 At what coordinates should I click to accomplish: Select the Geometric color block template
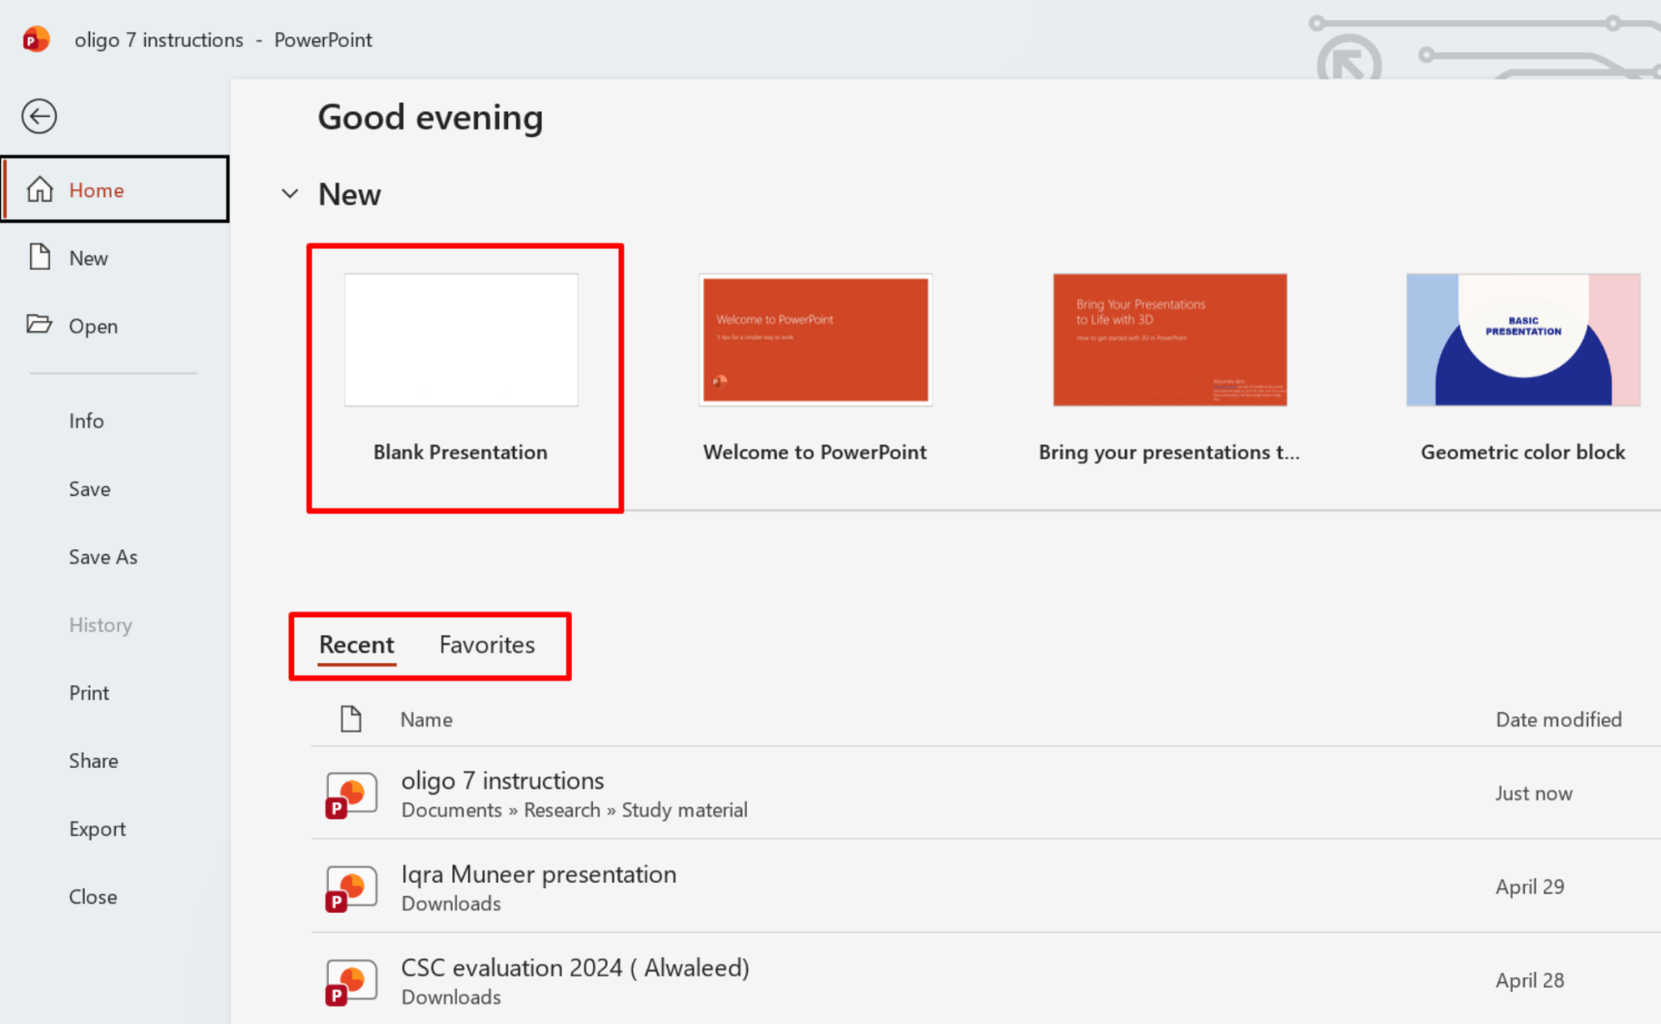(x=1523, y=339)
